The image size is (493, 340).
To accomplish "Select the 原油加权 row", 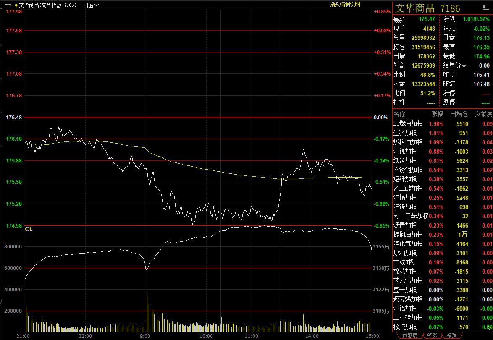I will click(x=405, y=253).
